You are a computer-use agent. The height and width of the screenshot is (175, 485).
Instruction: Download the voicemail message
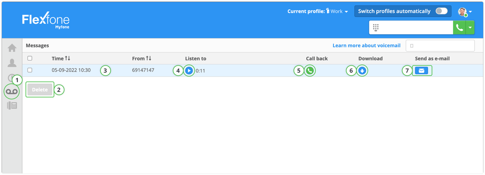coord(362,71)
